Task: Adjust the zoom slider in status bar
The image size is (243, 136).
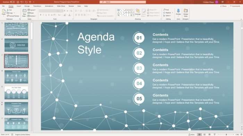Action: pos(226,135)
